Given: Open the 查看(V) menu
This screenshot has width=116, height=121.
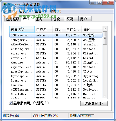Looking at the screenshot, I should tap(40, 11).
